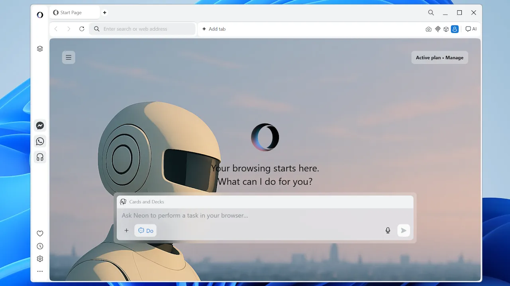The width and height of the screenshot is (510, 286).
Task: Take a snapshot with the camera icon
Action: point(428,29)
